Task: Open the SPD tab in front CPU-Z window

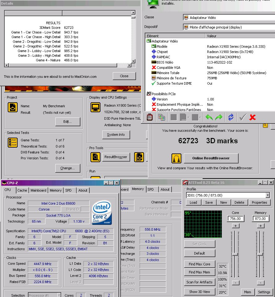Action: click(68, 190)
